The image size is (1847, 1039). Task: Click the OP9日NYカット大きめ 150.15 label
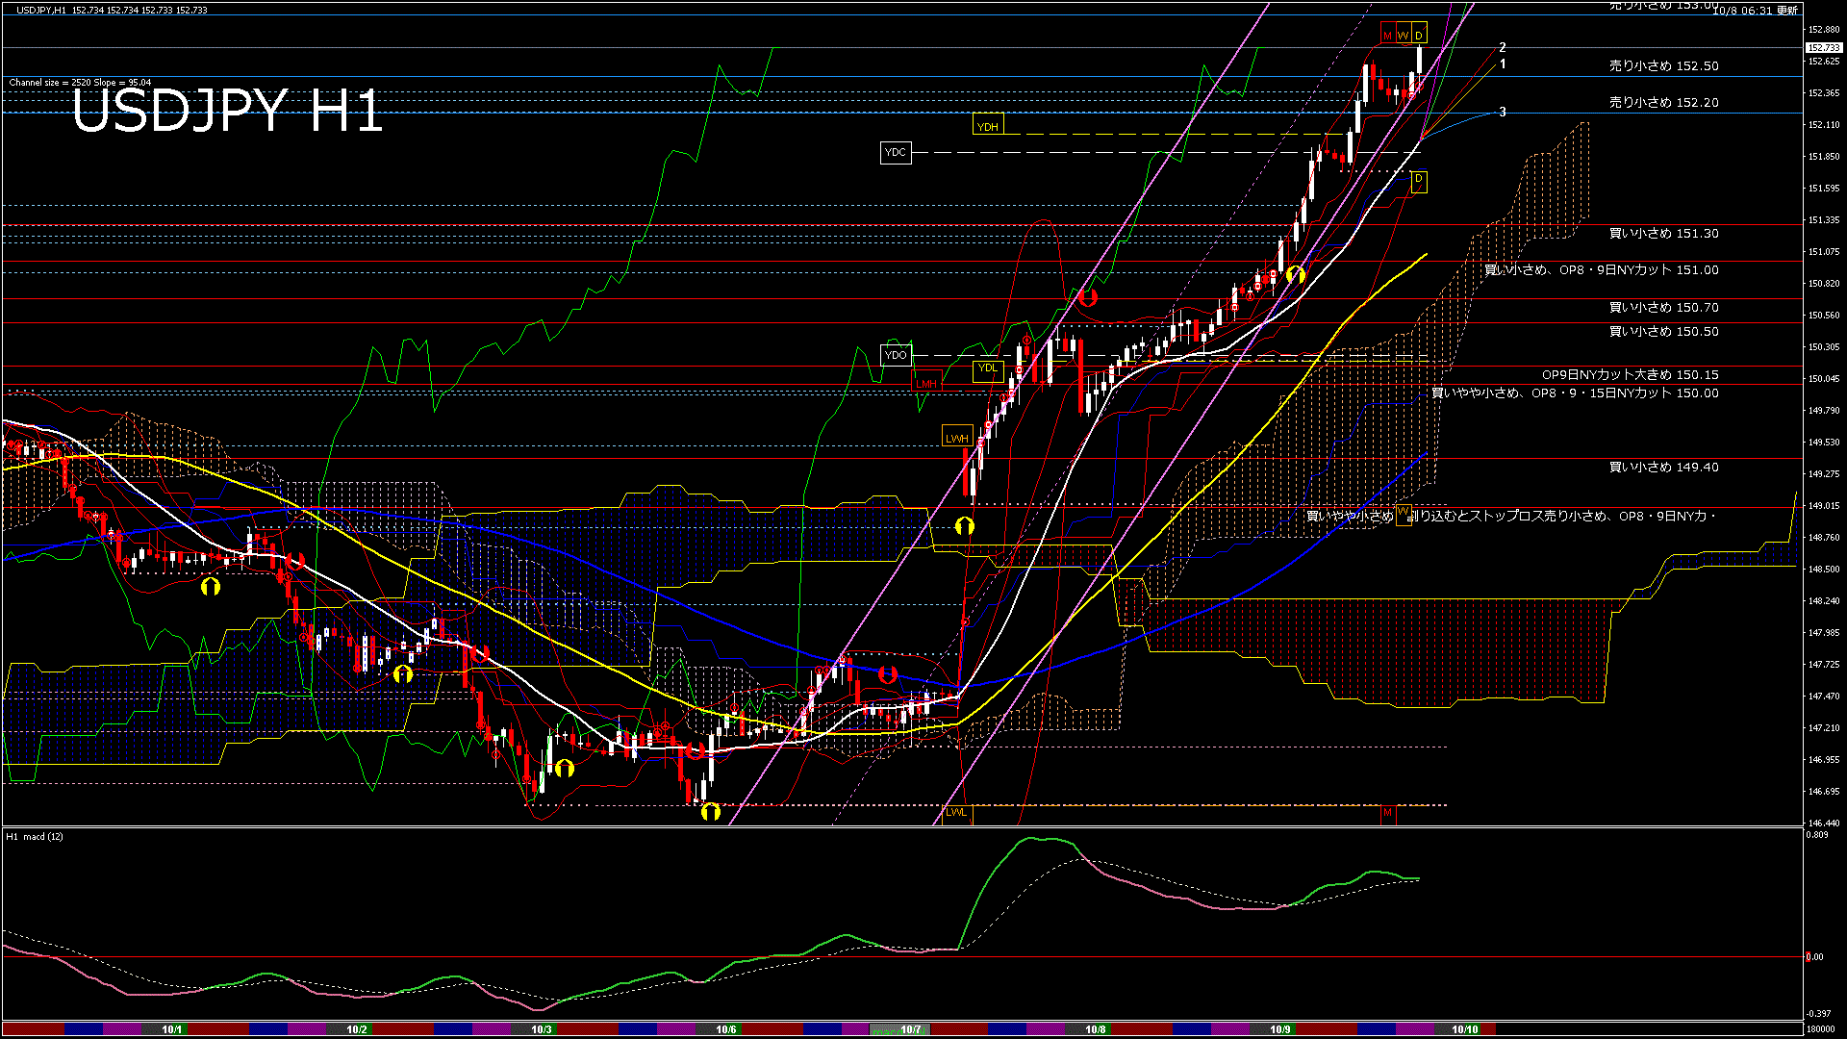(1630, 375)
